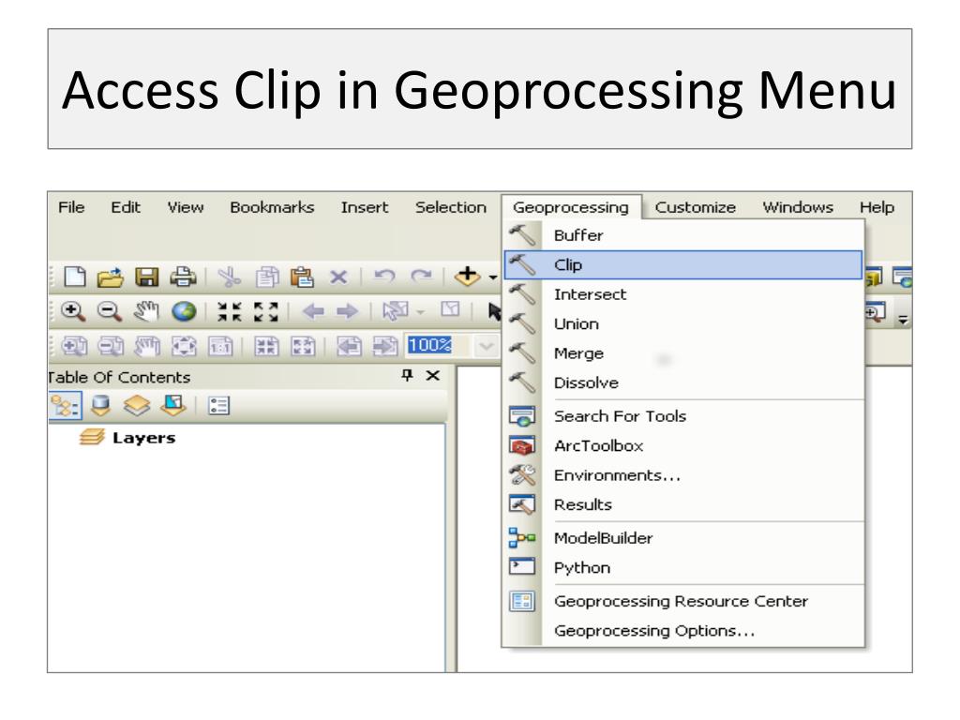Click the Print icon

pos(183,277)
